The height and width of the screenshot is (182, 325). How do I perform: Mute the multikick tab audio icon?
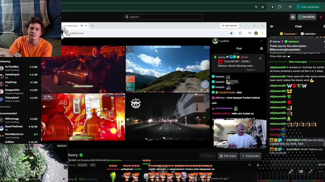tap(82, 26)
